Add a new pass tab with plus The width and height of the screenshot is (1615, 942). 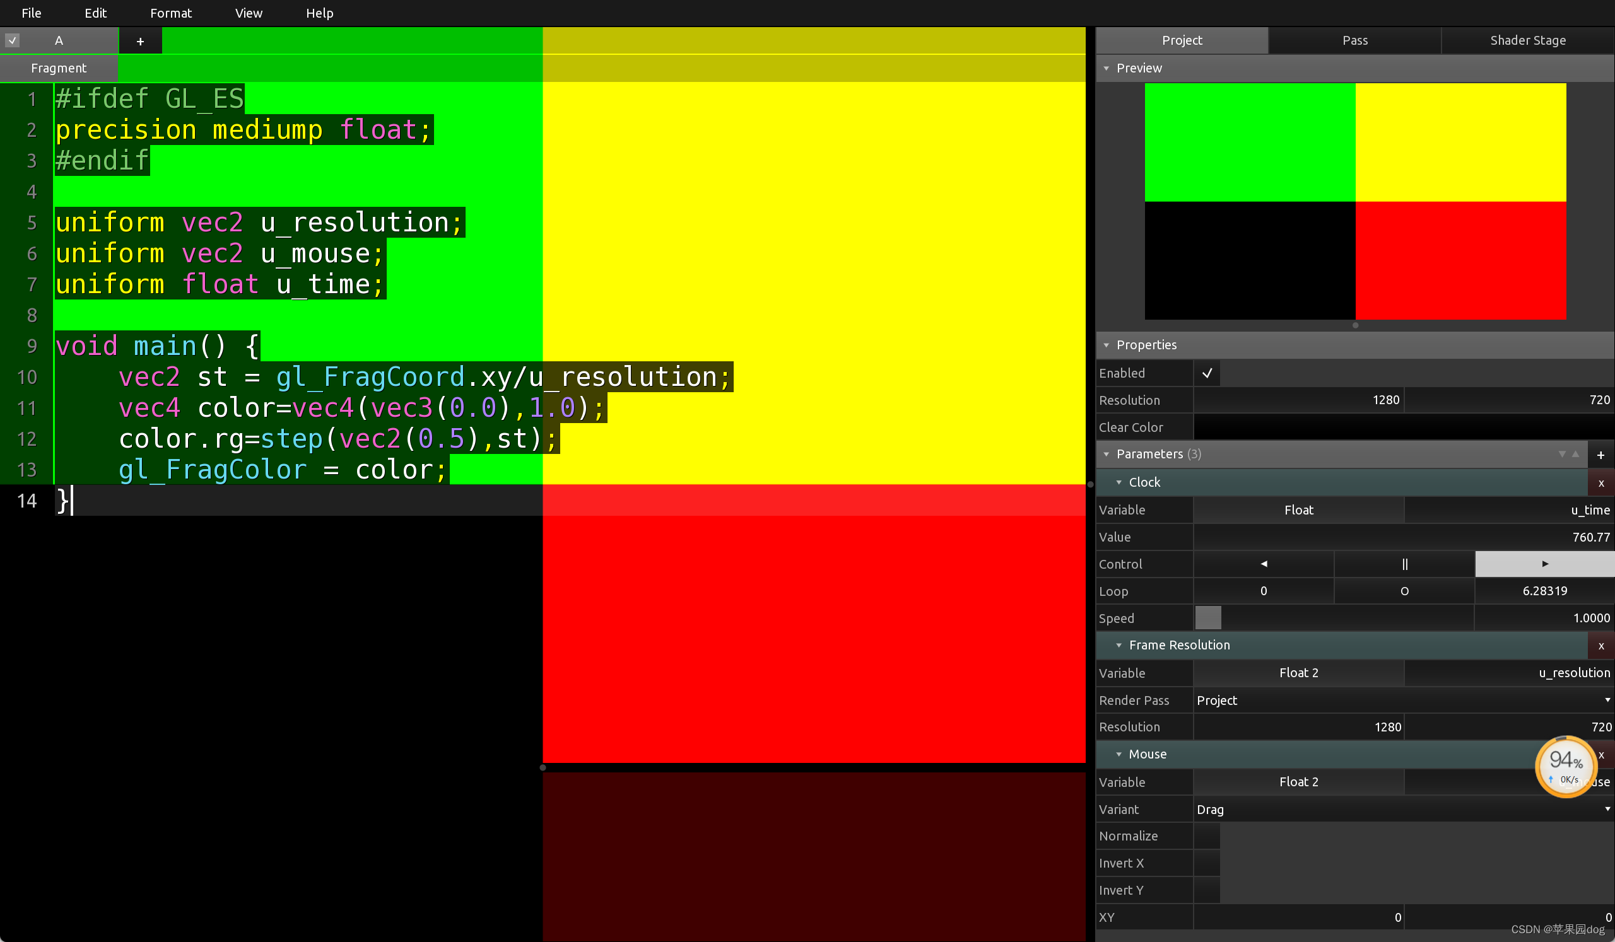[x=140, y=41]
